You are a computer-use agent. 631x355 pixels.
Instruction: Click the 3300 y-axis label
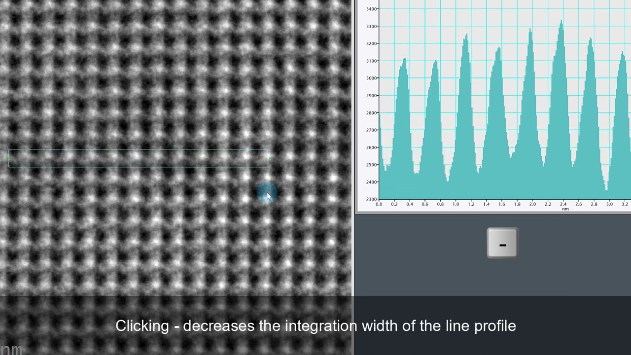click(372, 26)
